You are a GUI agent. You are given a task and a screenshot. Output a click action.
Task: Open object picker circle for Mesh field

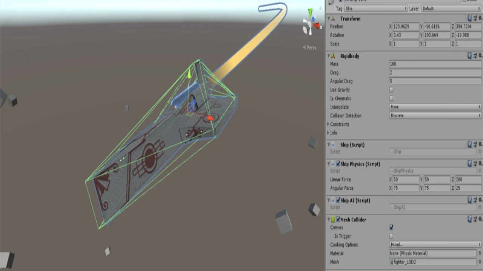coord(480,262)
